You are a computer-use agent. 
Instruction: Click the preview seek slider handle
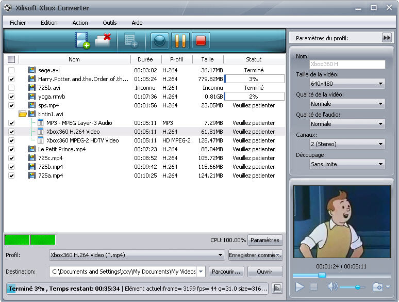pyautogui.click(x=322, y=275)
